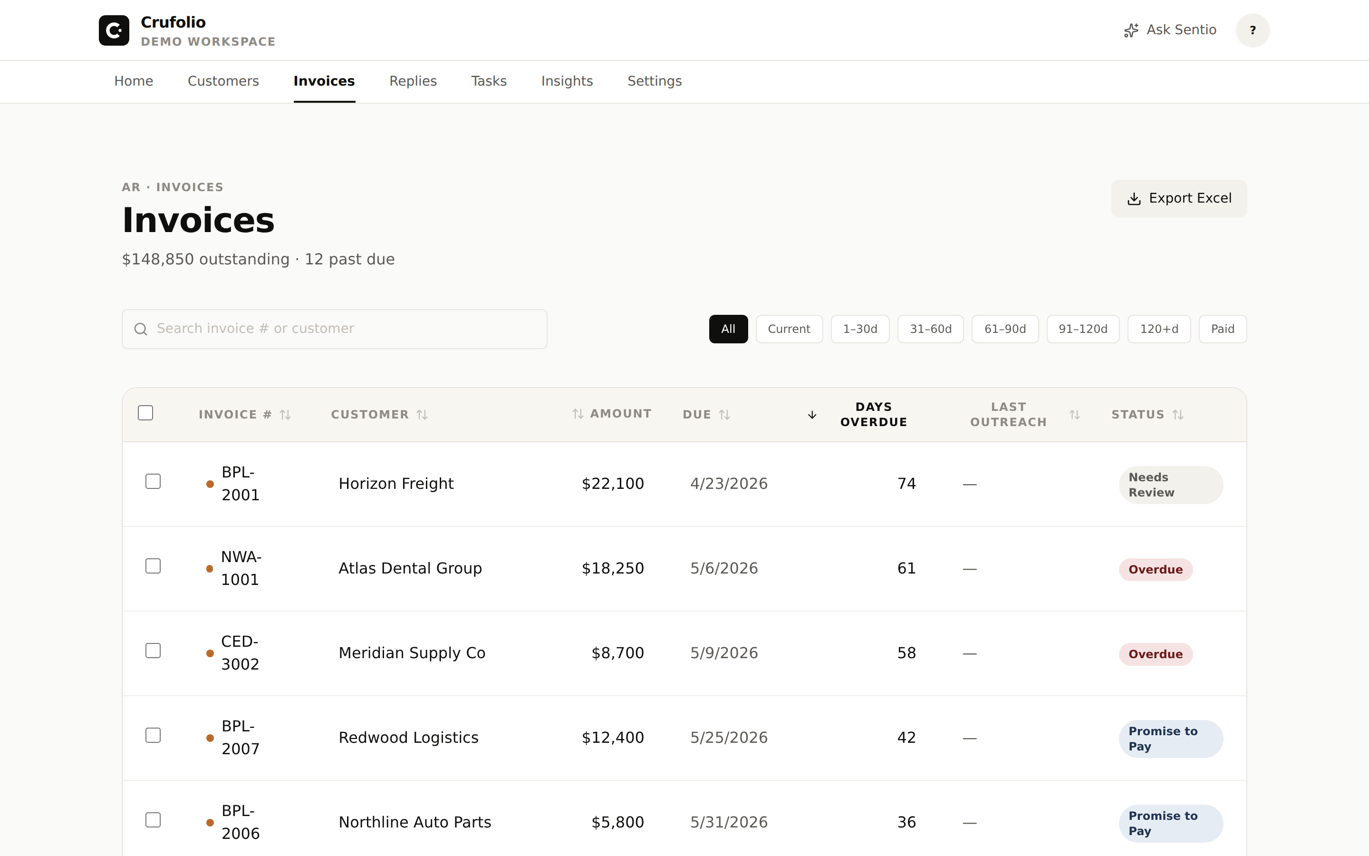Click the search magnifier icon
This screenshot has width=1369, height=856.
141,329
